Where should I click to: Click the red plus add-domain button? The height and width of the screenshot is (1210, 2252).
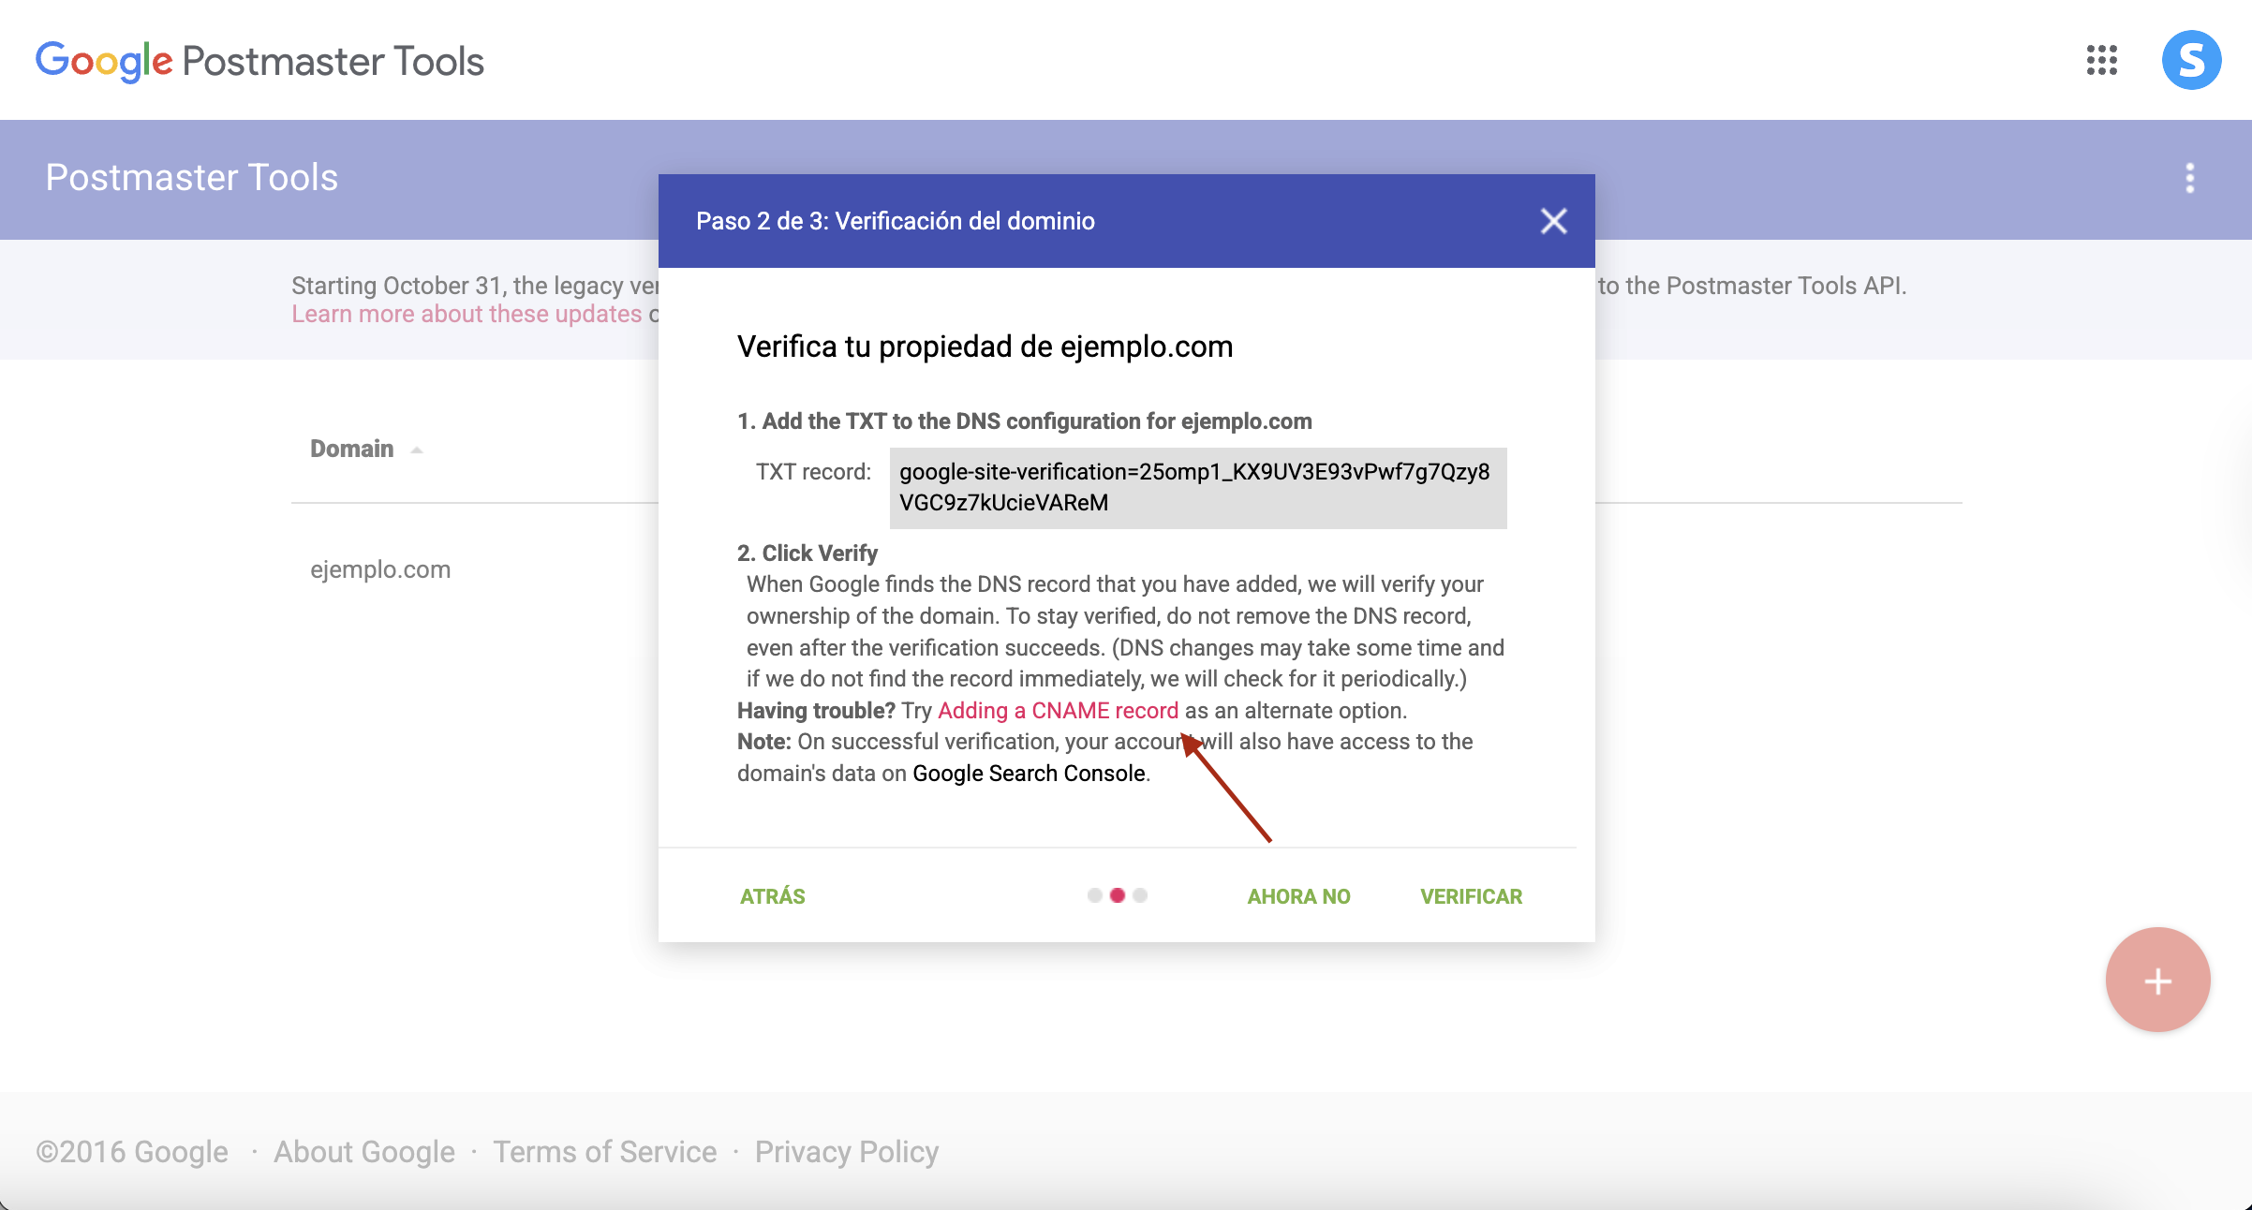2157,981
